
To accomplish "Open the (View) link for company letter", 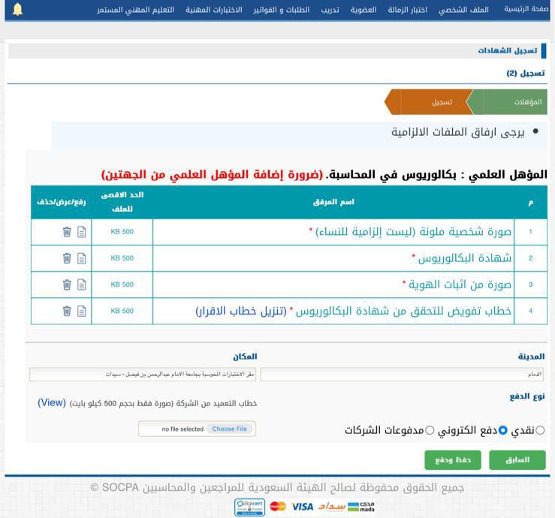I will click(52, 402).
